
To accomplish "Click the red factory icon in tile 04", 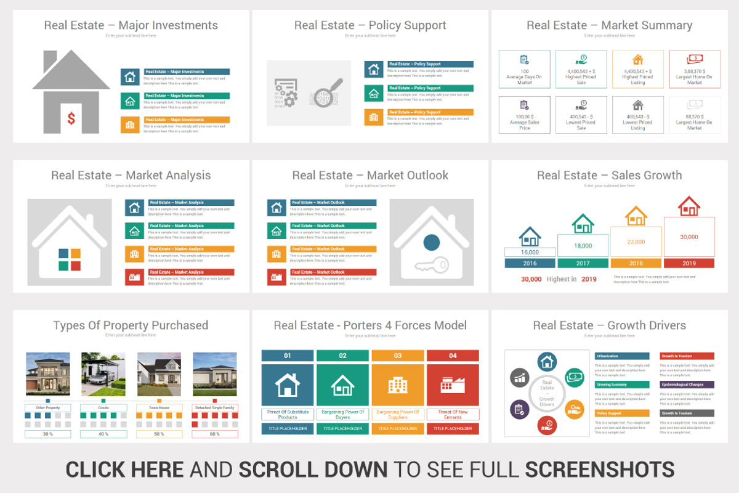I will click(x=453, y=385).
